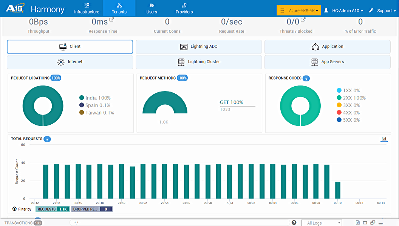This screenshot has width=399, height=226.
Task: Click the Lightning Cluster server icon
Action: (x=181, y=62)
